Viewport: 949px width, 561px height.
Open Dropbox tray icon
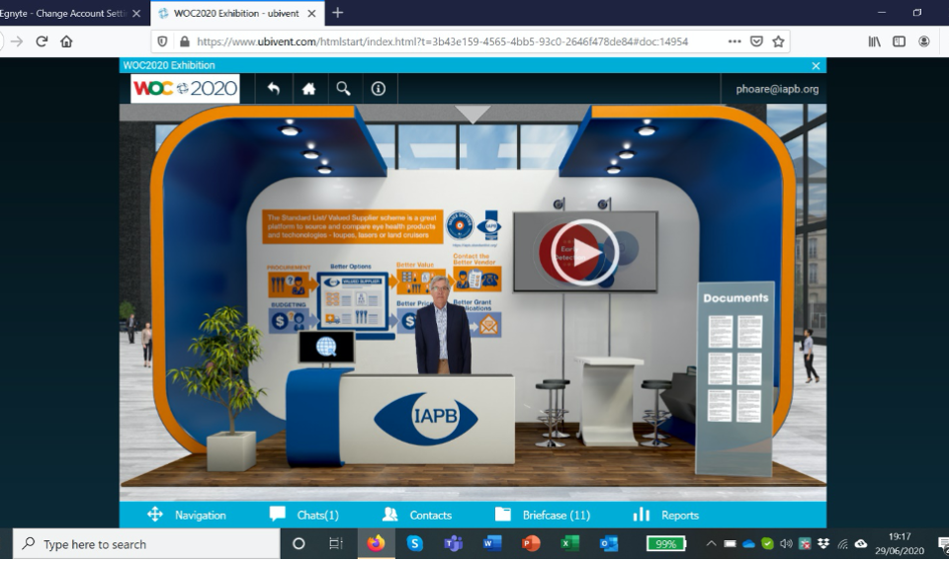tap(823, 543)
